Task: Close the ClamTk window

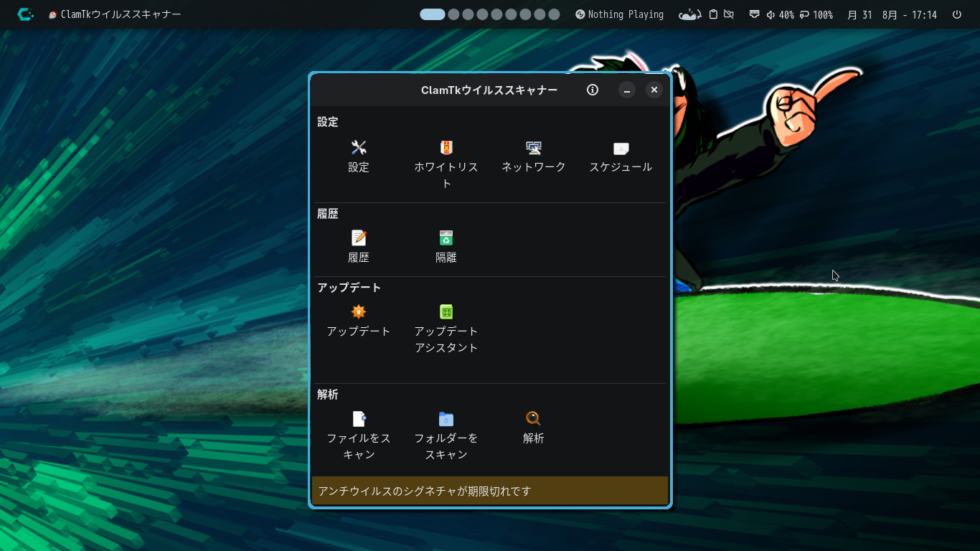Action: 654,90
